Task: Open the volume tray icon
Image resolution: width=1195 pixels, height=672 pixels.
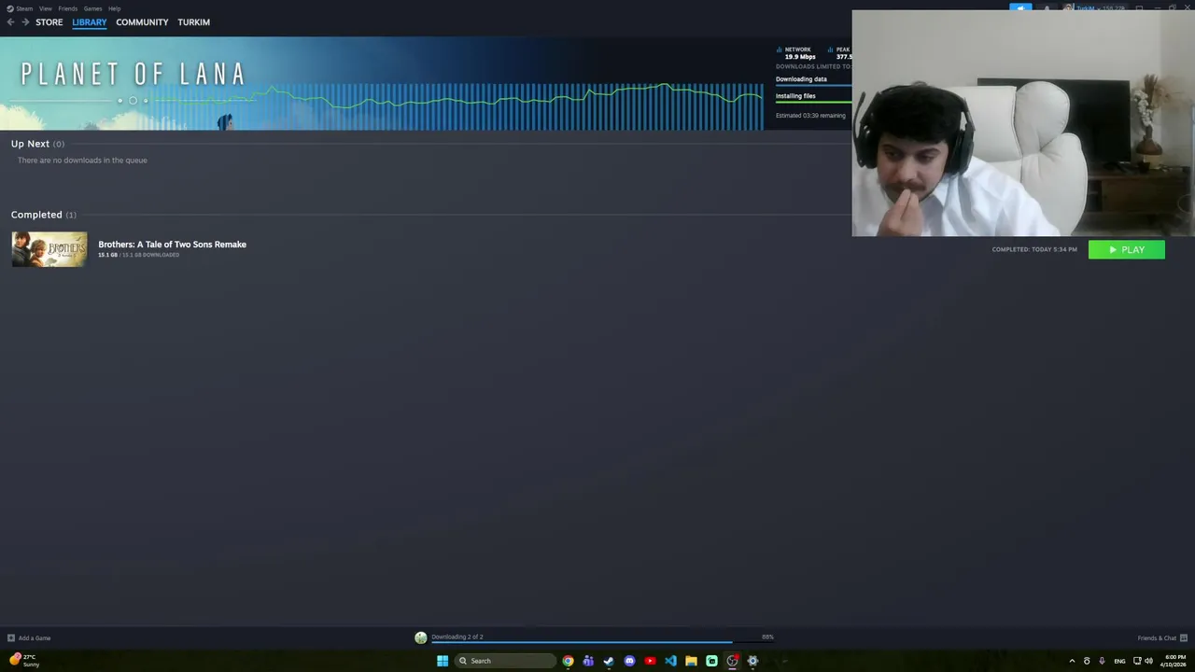Action: point(1148,661)
